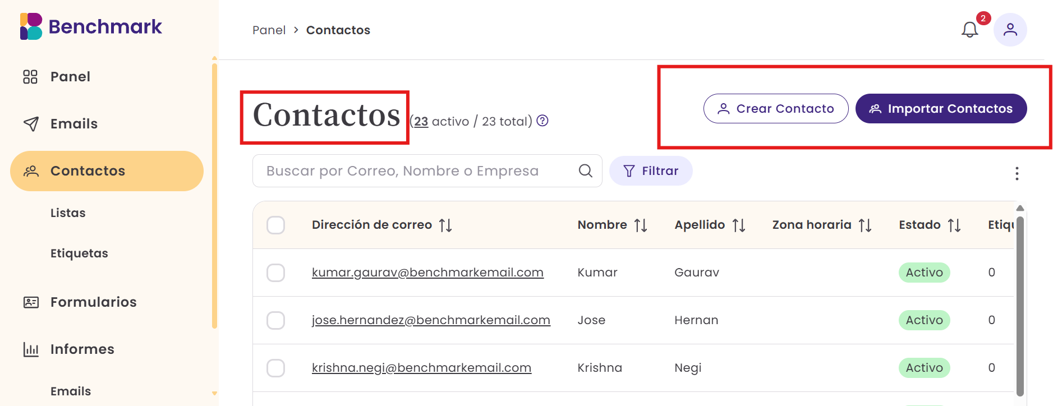Click the Importar Contactos button

(941, 109)
